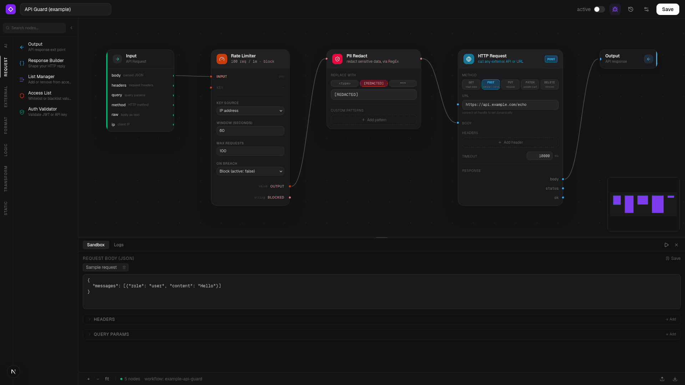Screen dimensions: 685x385
Task: Click Add in QUERY PARAMS row
Action: pos(671,334)
